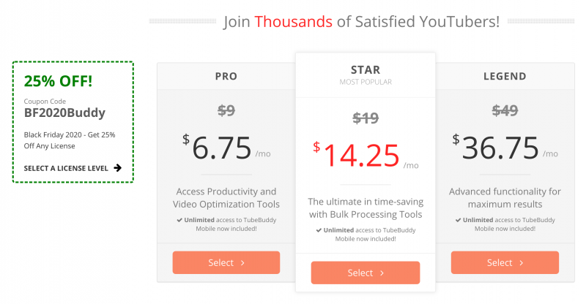Click the checkmark icon in STAR plan features
Screen dimensions: 586x304
click(x=319, y=230)
